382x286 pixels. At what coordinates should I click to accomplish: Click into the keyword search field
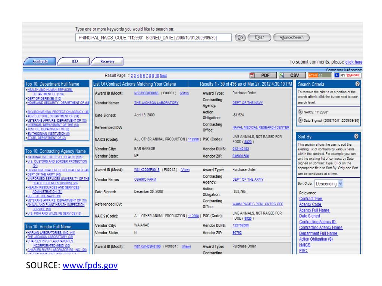[x=153, y=38]
